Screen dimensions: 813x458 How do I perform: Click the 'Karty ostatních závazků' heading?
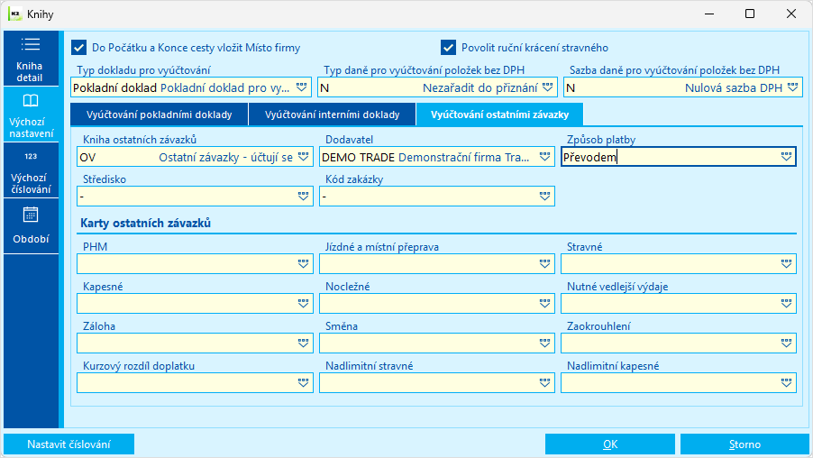[x=146, y=223]
